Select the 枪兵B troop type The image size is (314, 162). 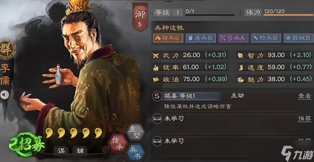coord(266,38)
